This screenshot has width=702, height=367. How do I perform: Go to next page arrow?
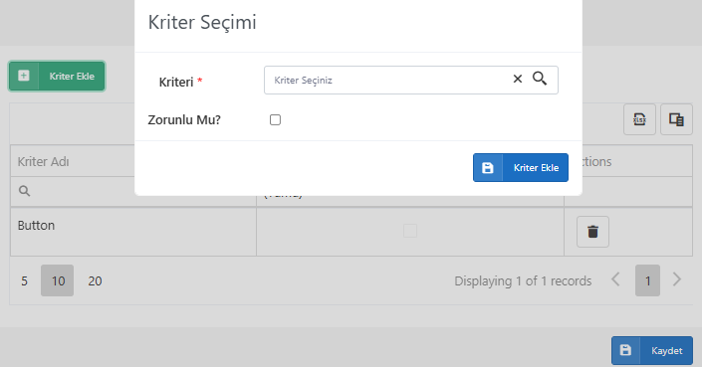click(677, 279)
